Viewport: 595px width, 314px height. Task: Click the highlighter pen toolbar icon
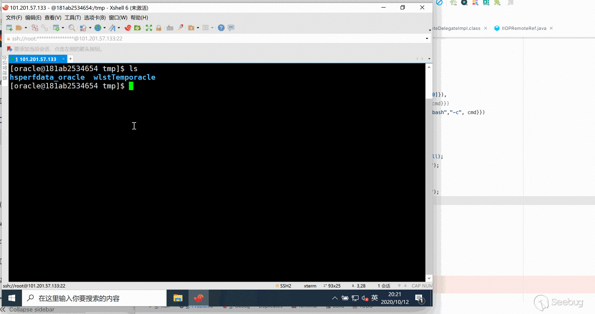pos(181,28)
